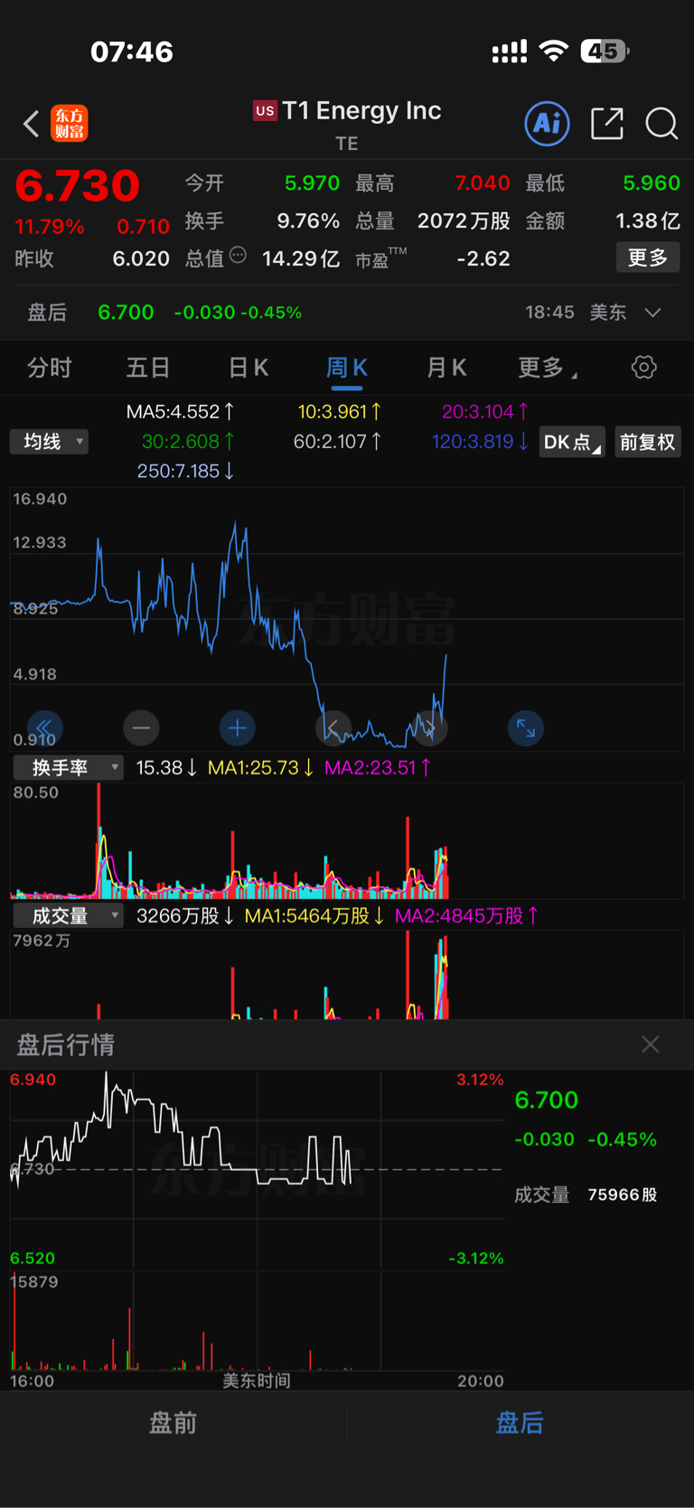Tap the weekly price line chart
The height and width of the screenshot is (1508, 694).
click(x=347, y=619)
